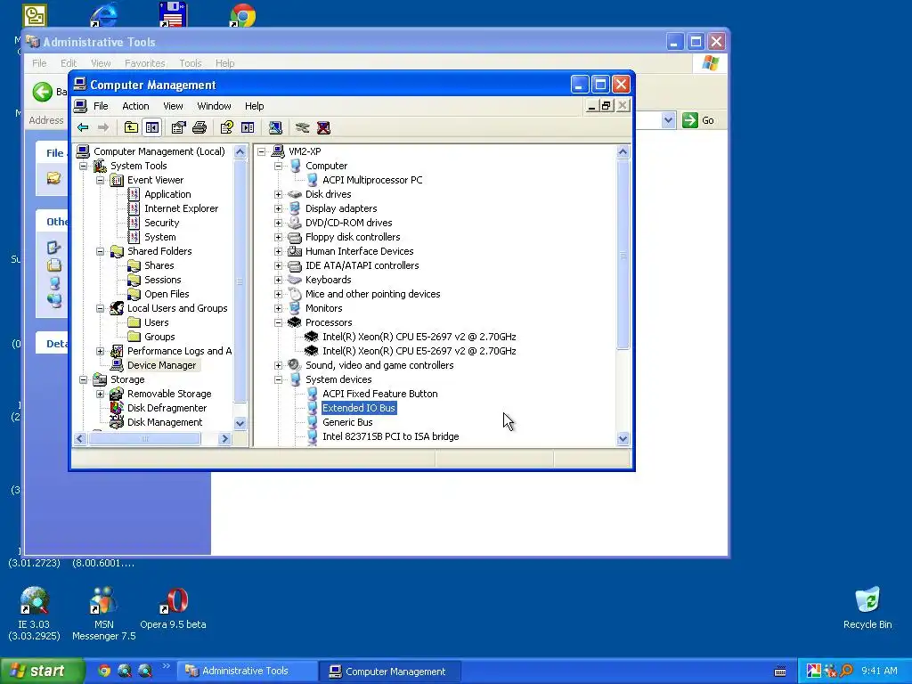The image size is (912, 684).
Task: Click the Start button
Action: click(41, 671)
